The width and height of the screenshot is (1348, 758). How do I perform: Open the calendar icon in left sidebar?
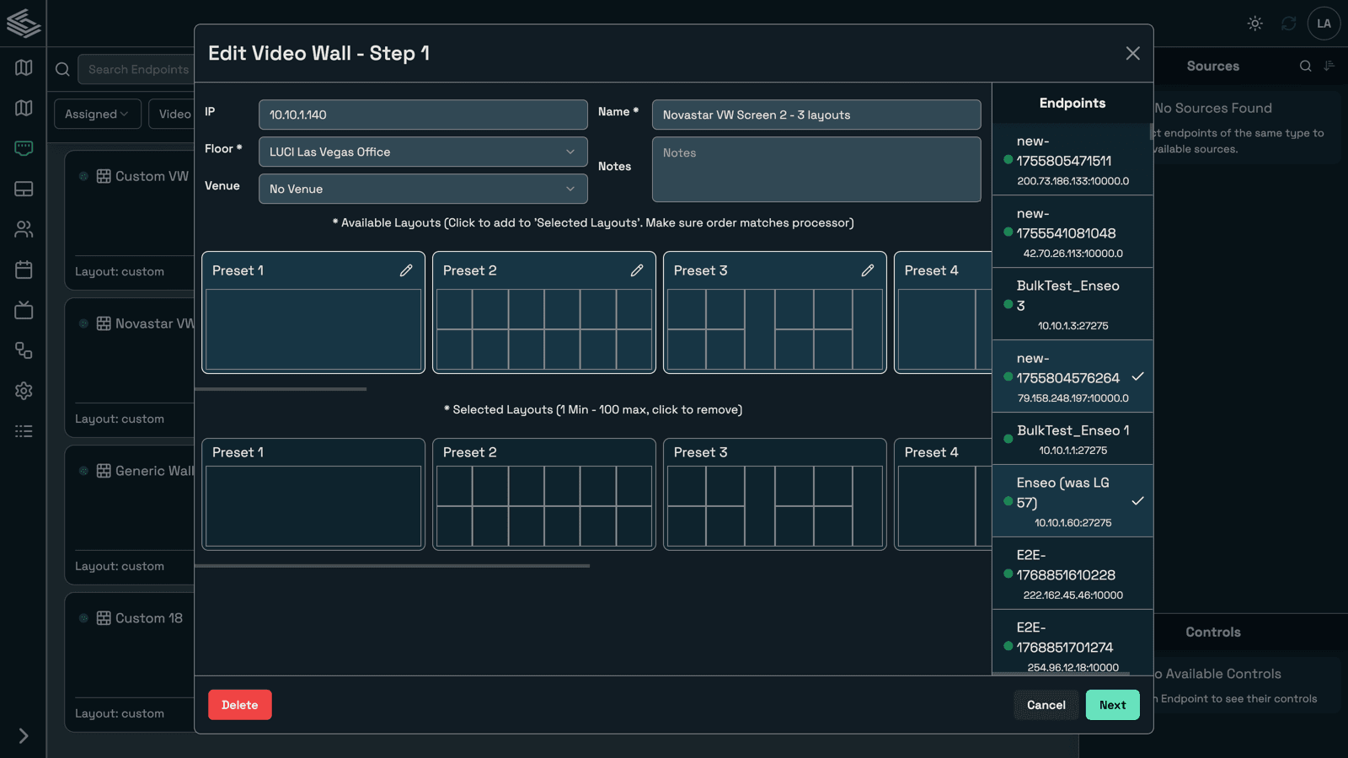click(24, 270)
